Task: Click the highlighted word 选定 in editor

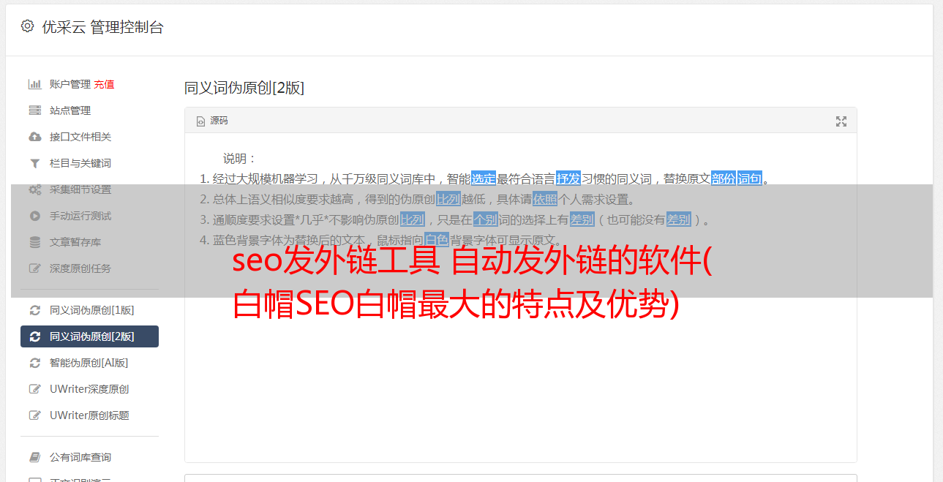Action: [x=484, y=178]
